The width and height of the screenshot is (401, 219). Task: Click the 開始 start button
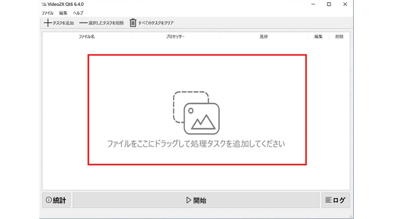[x=196, y=200]
